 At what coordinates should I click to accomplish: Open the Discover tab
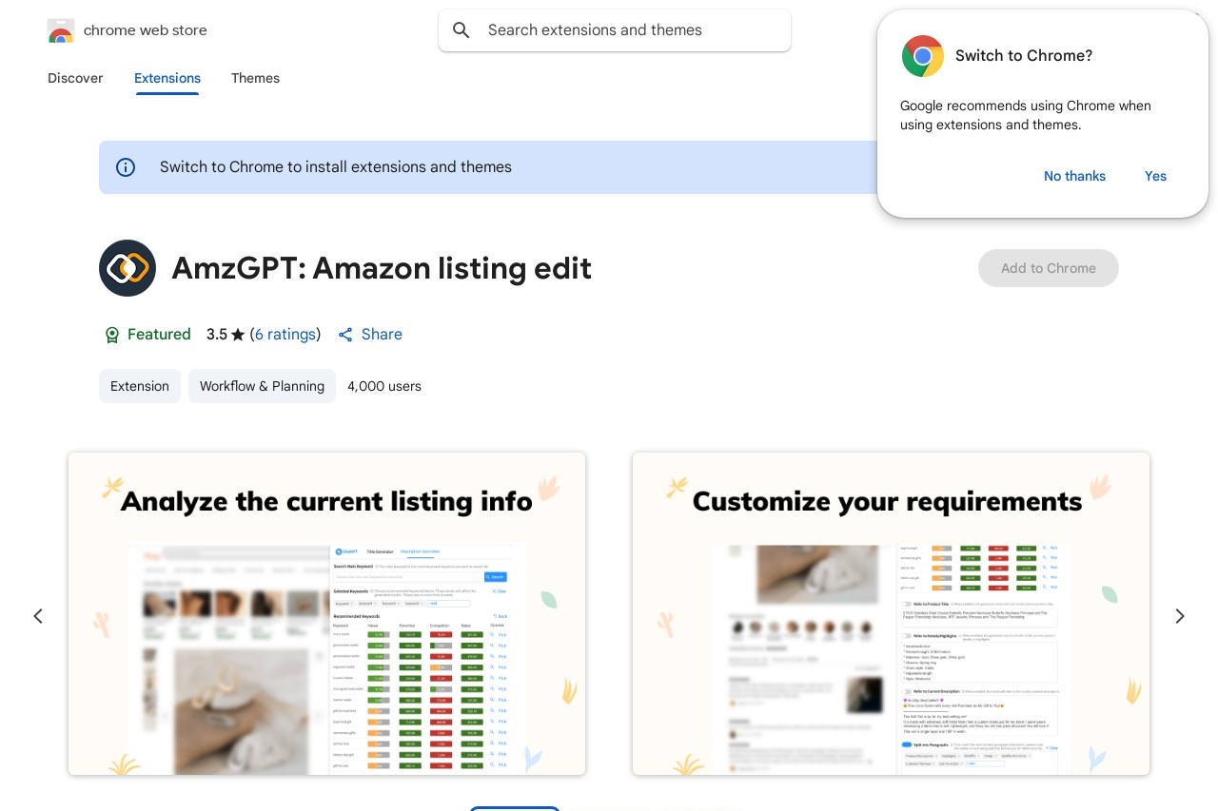[75, 78]
